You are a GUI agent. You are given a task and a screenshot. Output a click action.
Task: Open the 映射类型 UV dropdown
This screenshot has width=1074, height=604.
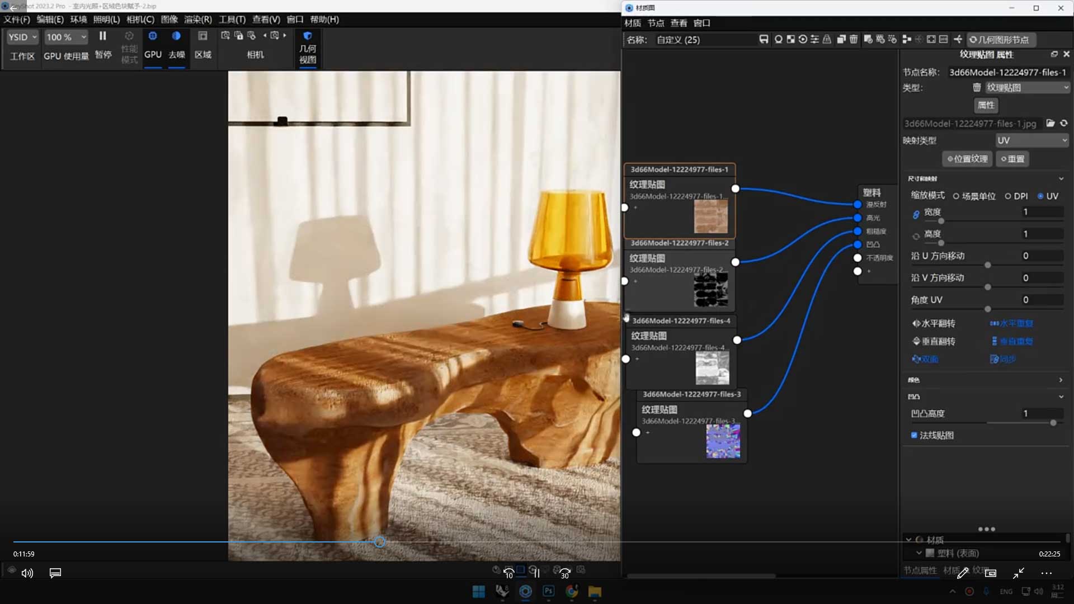coord(1032,140)
